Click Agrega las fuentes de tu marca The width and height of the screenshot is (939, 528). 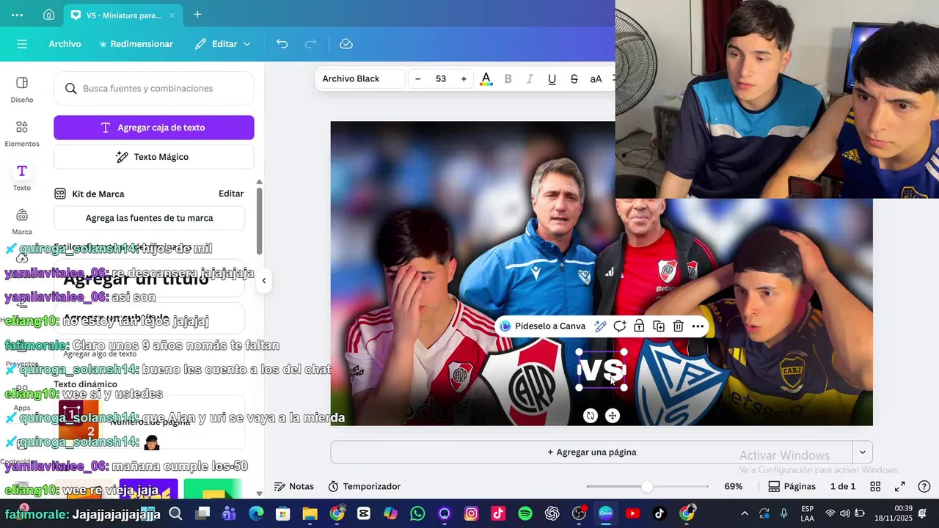[150, 218]
